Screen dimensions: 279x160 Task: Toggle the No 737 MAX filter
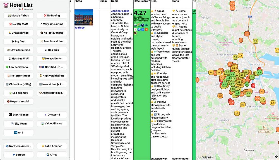(x=18, y=24)
